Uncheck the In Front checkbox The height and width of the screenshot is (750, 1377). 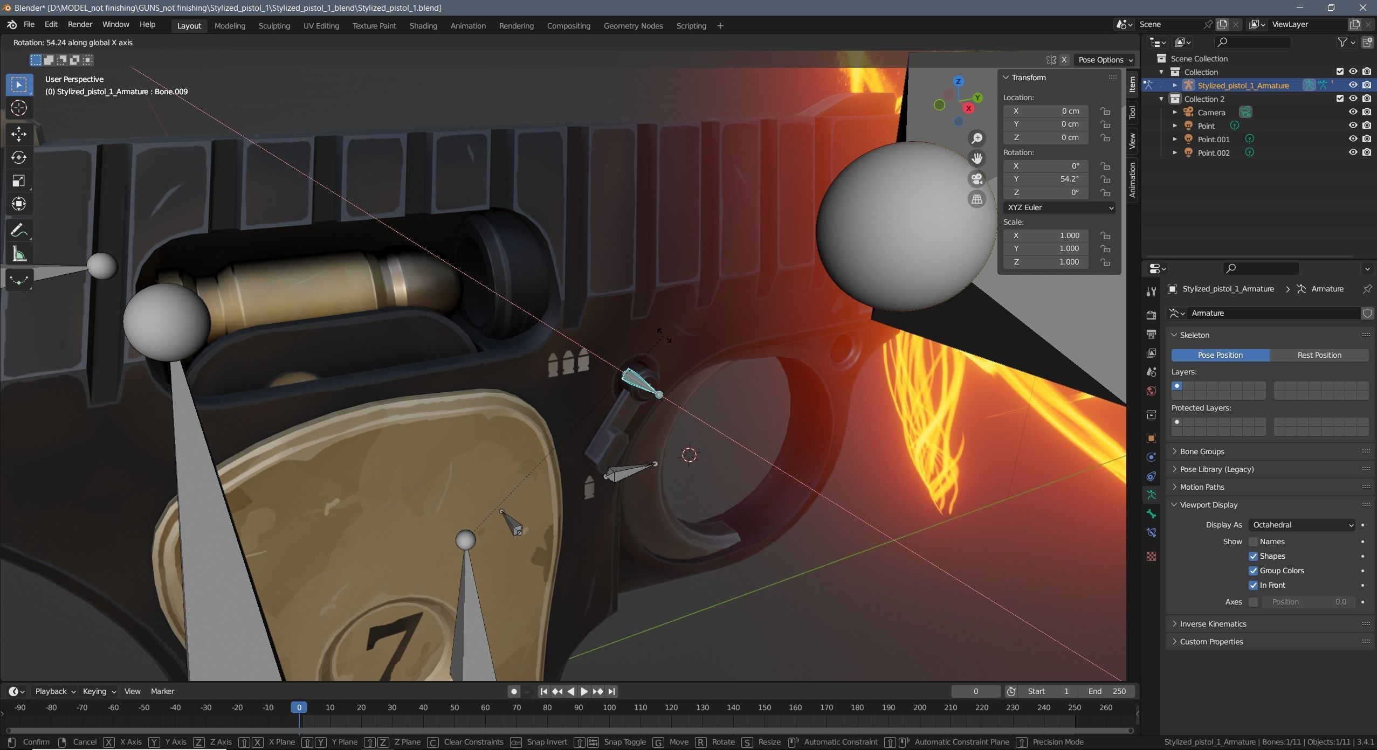click(x=1253, y=585)
